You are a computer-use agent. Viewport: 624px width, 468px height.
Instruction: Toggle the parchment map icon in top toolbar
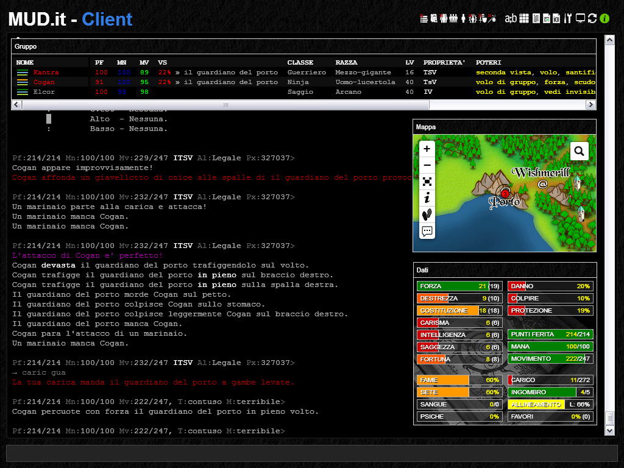pyautogui.click(x=434, y=18)
